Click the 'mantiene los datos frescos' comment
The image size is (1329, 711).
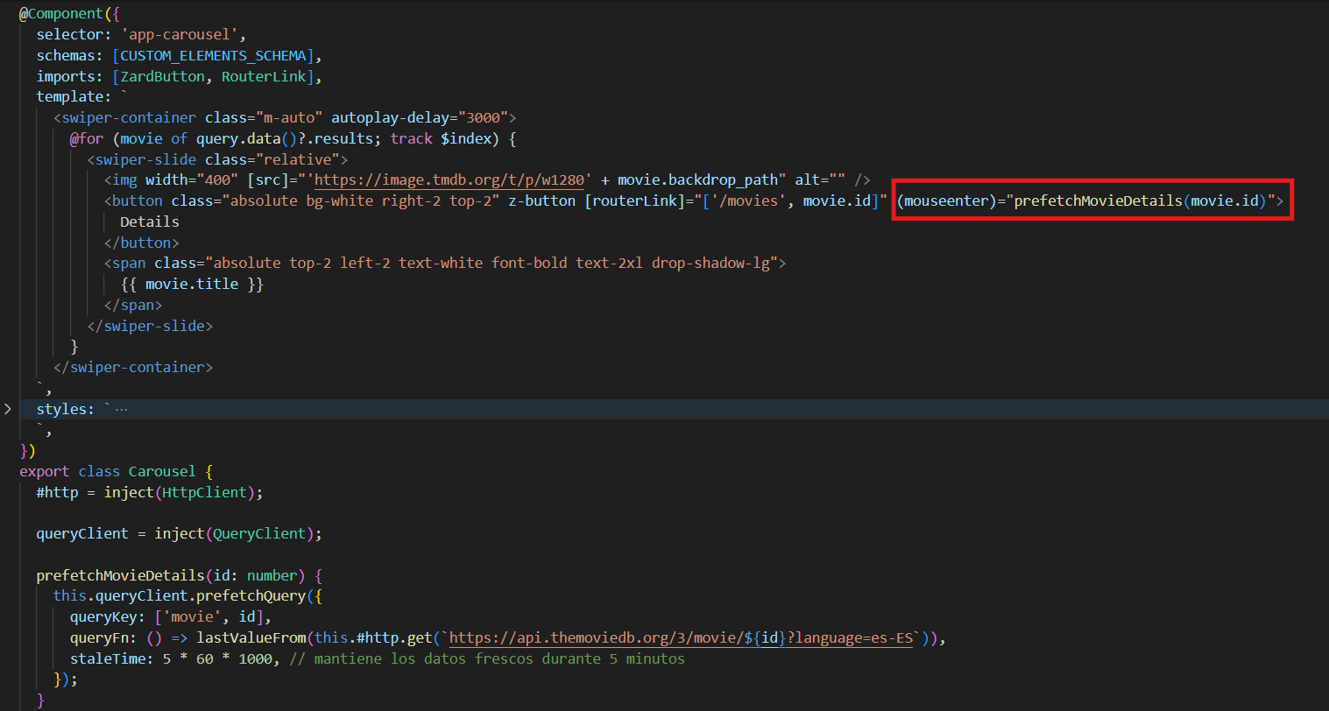[x=487, y=658]
